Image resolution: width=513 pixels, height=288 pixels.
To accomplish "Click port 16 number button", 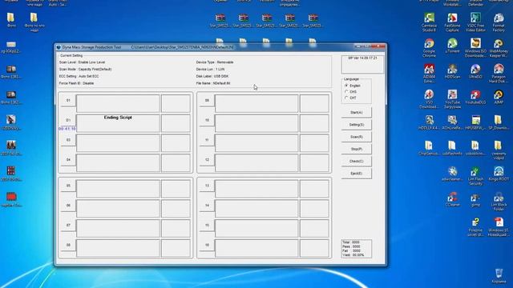I will pos(207,246).
